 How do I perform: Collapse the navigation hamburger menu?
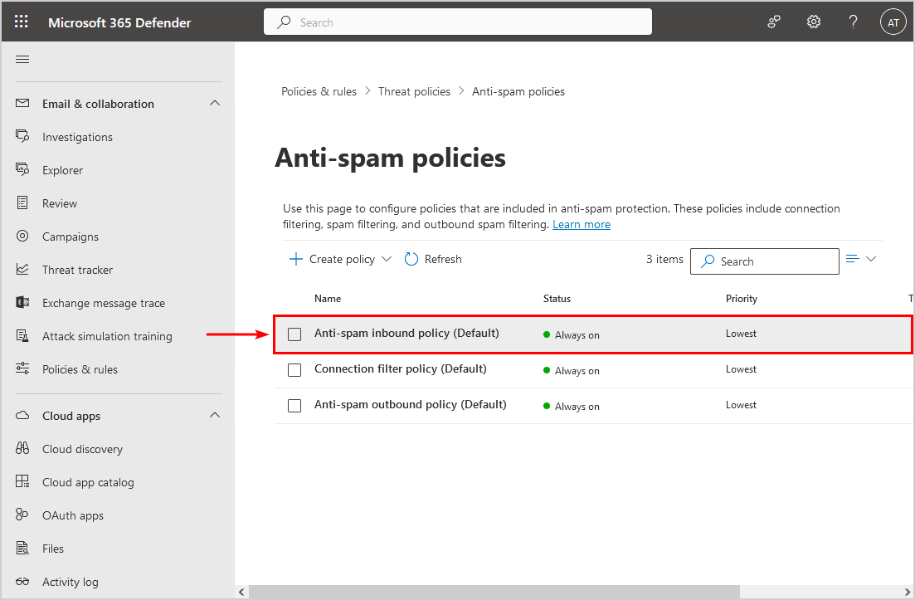(22, 59)
